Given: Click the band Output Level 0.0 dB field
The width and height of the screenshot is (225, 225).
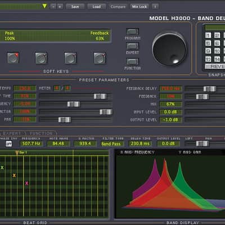Looking at the screenshot, I should tap(168, 144).
